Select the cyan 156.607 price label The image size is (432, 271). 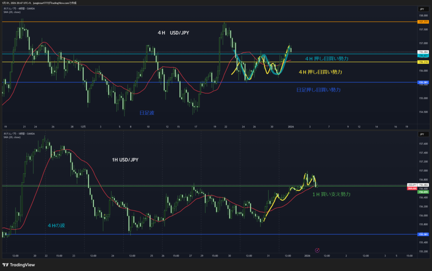(x=422, y=55)
